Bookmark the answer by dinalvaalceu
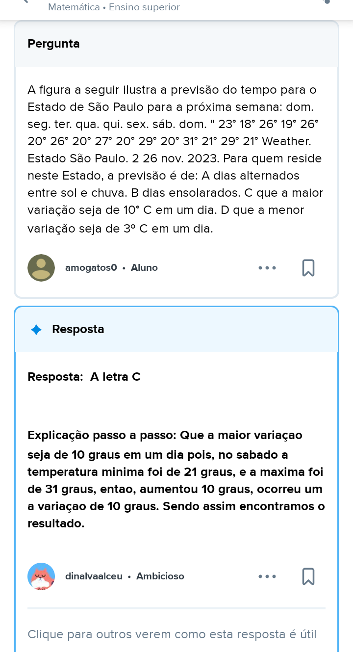 click(308, 576)
